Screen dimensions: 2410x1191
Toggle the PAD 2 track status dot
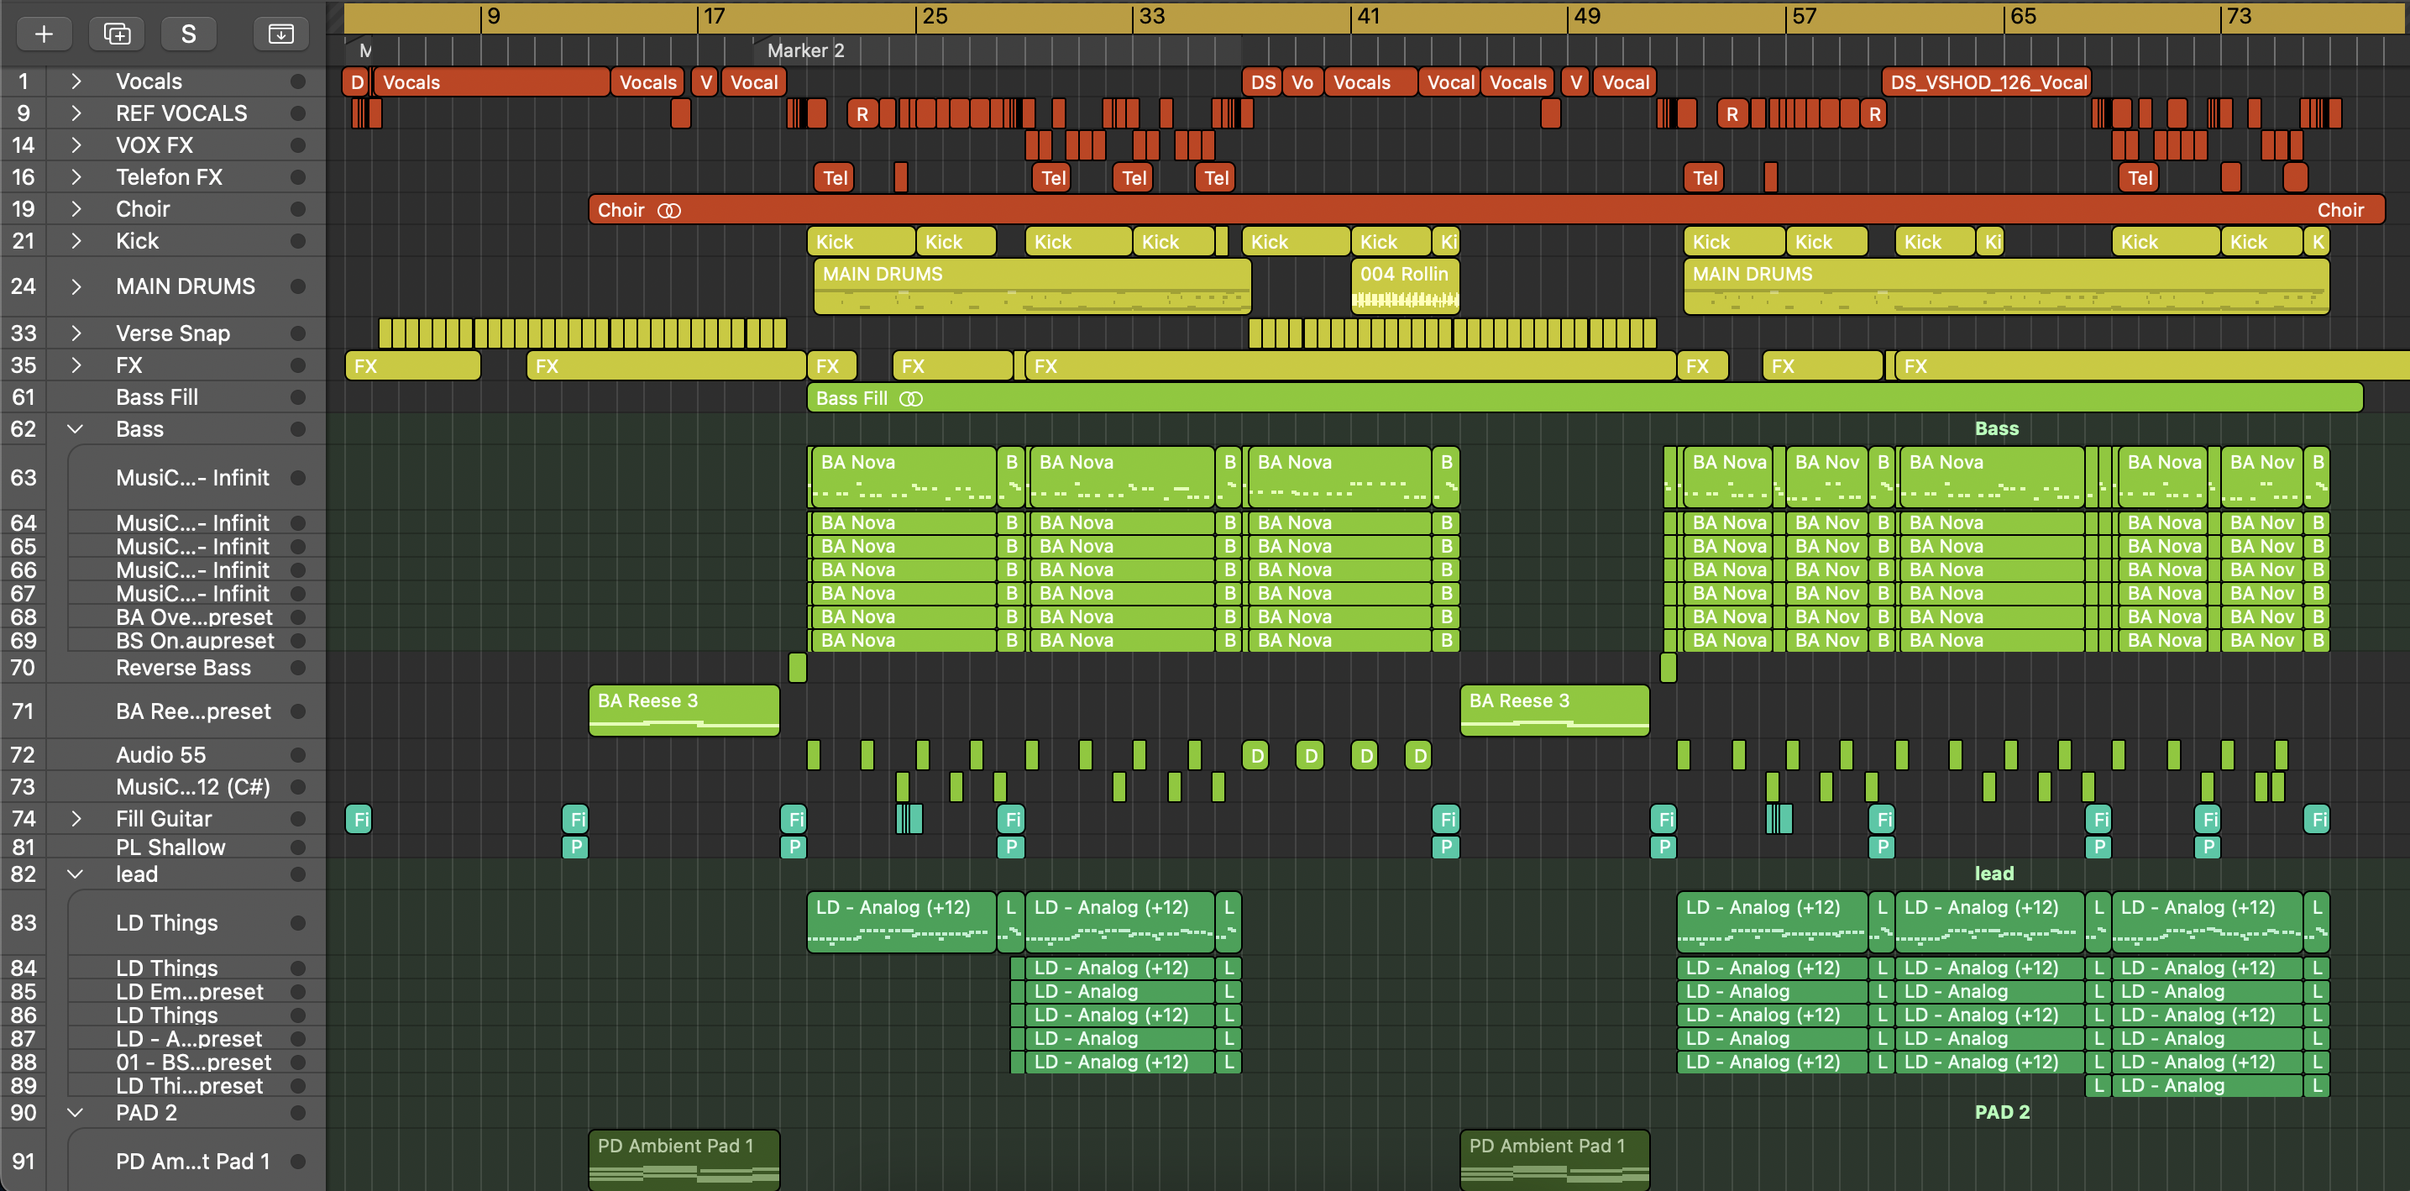pos(298,1114)
